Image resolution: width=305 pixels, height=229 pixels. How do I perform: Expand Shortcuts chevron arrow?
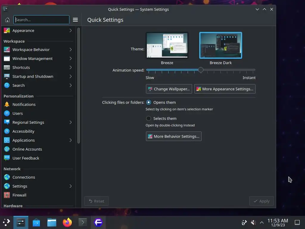click(71, 68)
